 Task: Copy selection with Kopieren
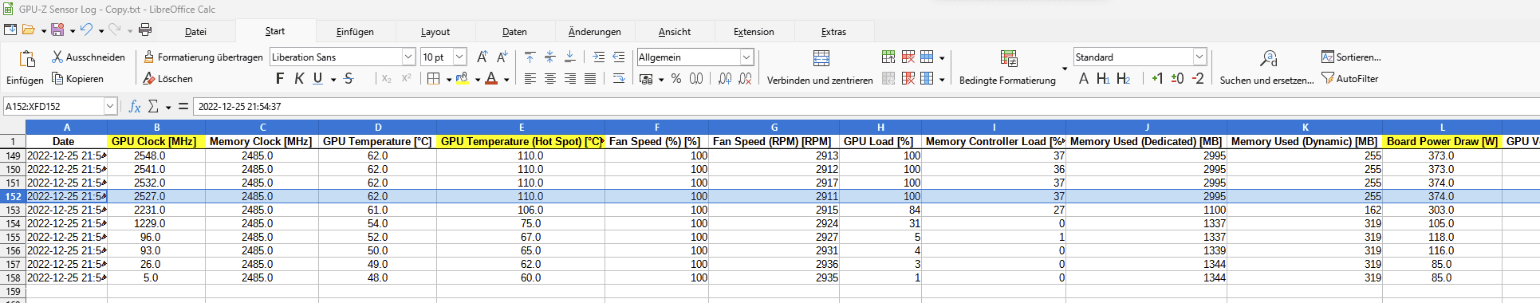click(x=78, y=79)
